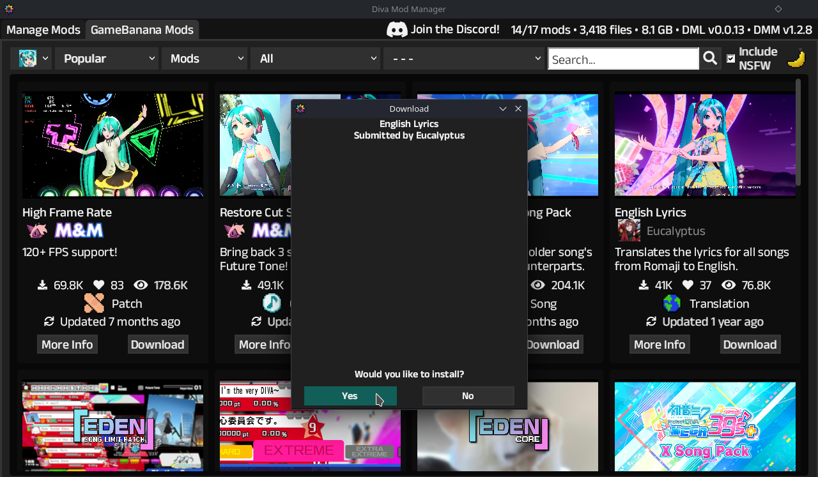This screenshot has width=818, height=477.
Task: Click the "Updated 1 year ago" text
Action: 713,322
